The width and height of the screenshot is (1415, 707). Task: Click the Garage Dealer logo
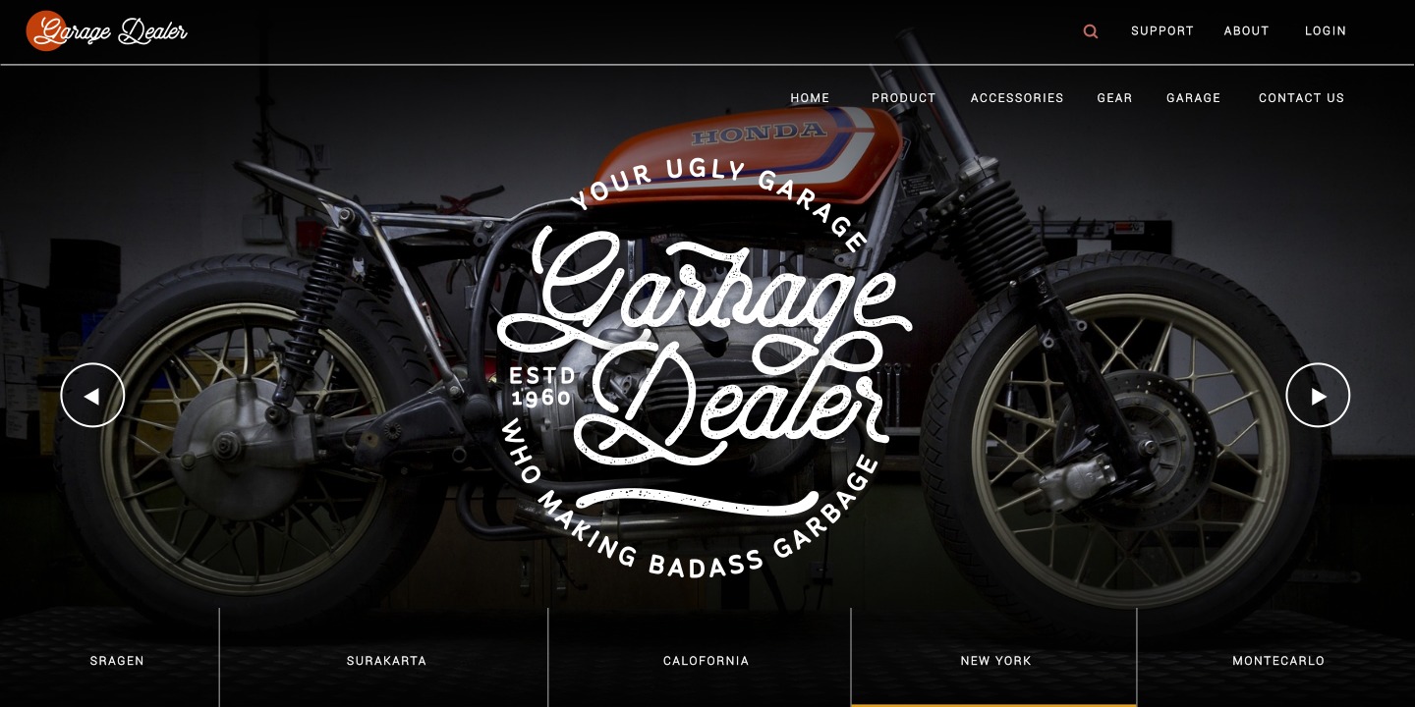click(106, 31)
